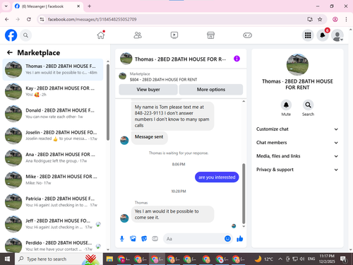Open the nine-dot Menu grid icon
This screenshot has width=353, height=265.
(308, 35)
